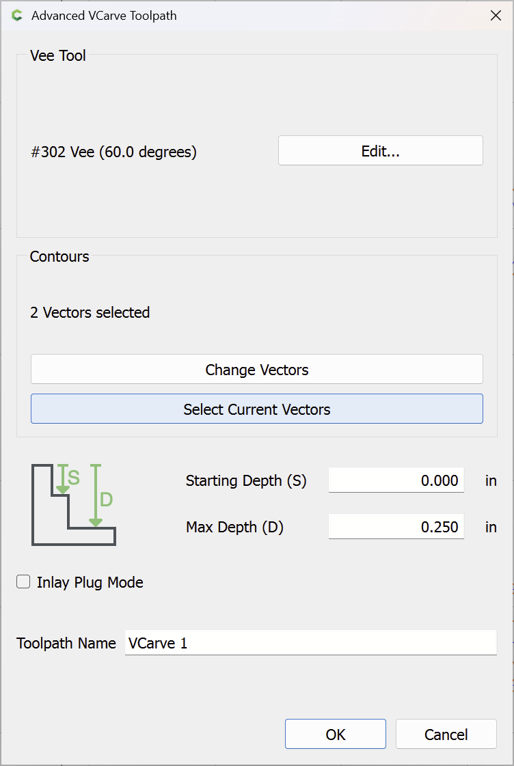Viewport: 514px width, 766px height.
Task: Click the Vee Tool group heading
Action: pos(57,56)
